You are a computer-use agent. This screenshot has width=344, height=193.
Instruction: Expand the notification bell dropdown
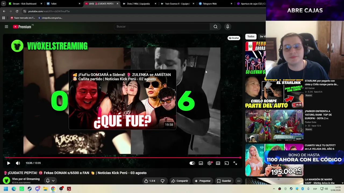[50, 181]
